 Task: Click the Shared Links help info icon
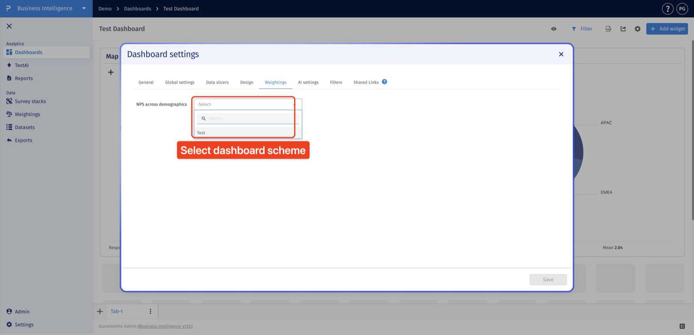click(384, 82)
